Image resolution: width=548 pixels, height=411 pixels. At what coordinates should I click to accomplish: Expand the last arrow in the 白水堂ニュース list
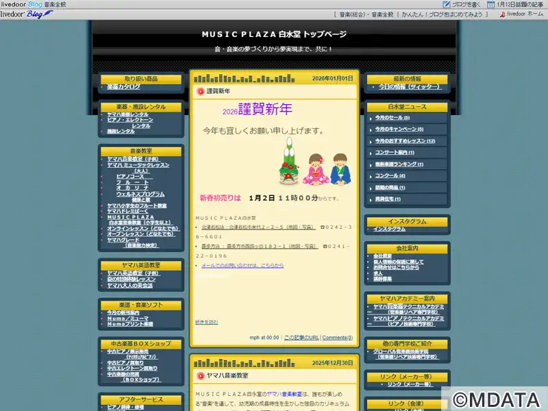pyautogui.click(x=371, y=200)
